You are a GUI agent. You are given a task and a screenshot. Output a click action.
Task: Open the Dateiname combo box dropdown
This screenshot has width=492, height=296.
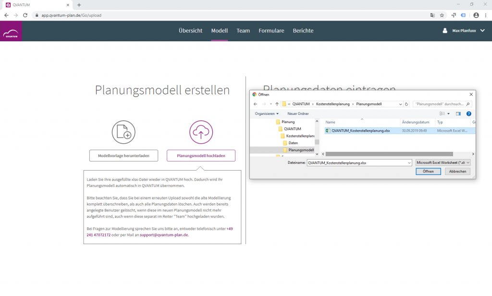(409, 162)
